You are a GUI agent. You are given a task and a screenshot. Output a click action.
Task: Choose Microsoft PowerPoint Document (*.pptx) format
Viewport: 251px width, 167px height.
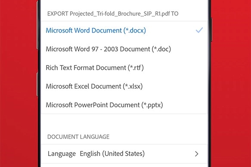[x=124, y=105]
